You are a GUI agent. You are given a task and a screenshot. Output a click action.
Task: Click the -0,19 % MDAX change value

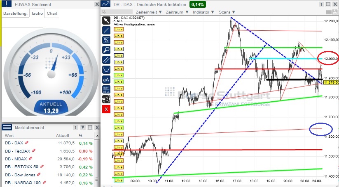pos(85,159)
